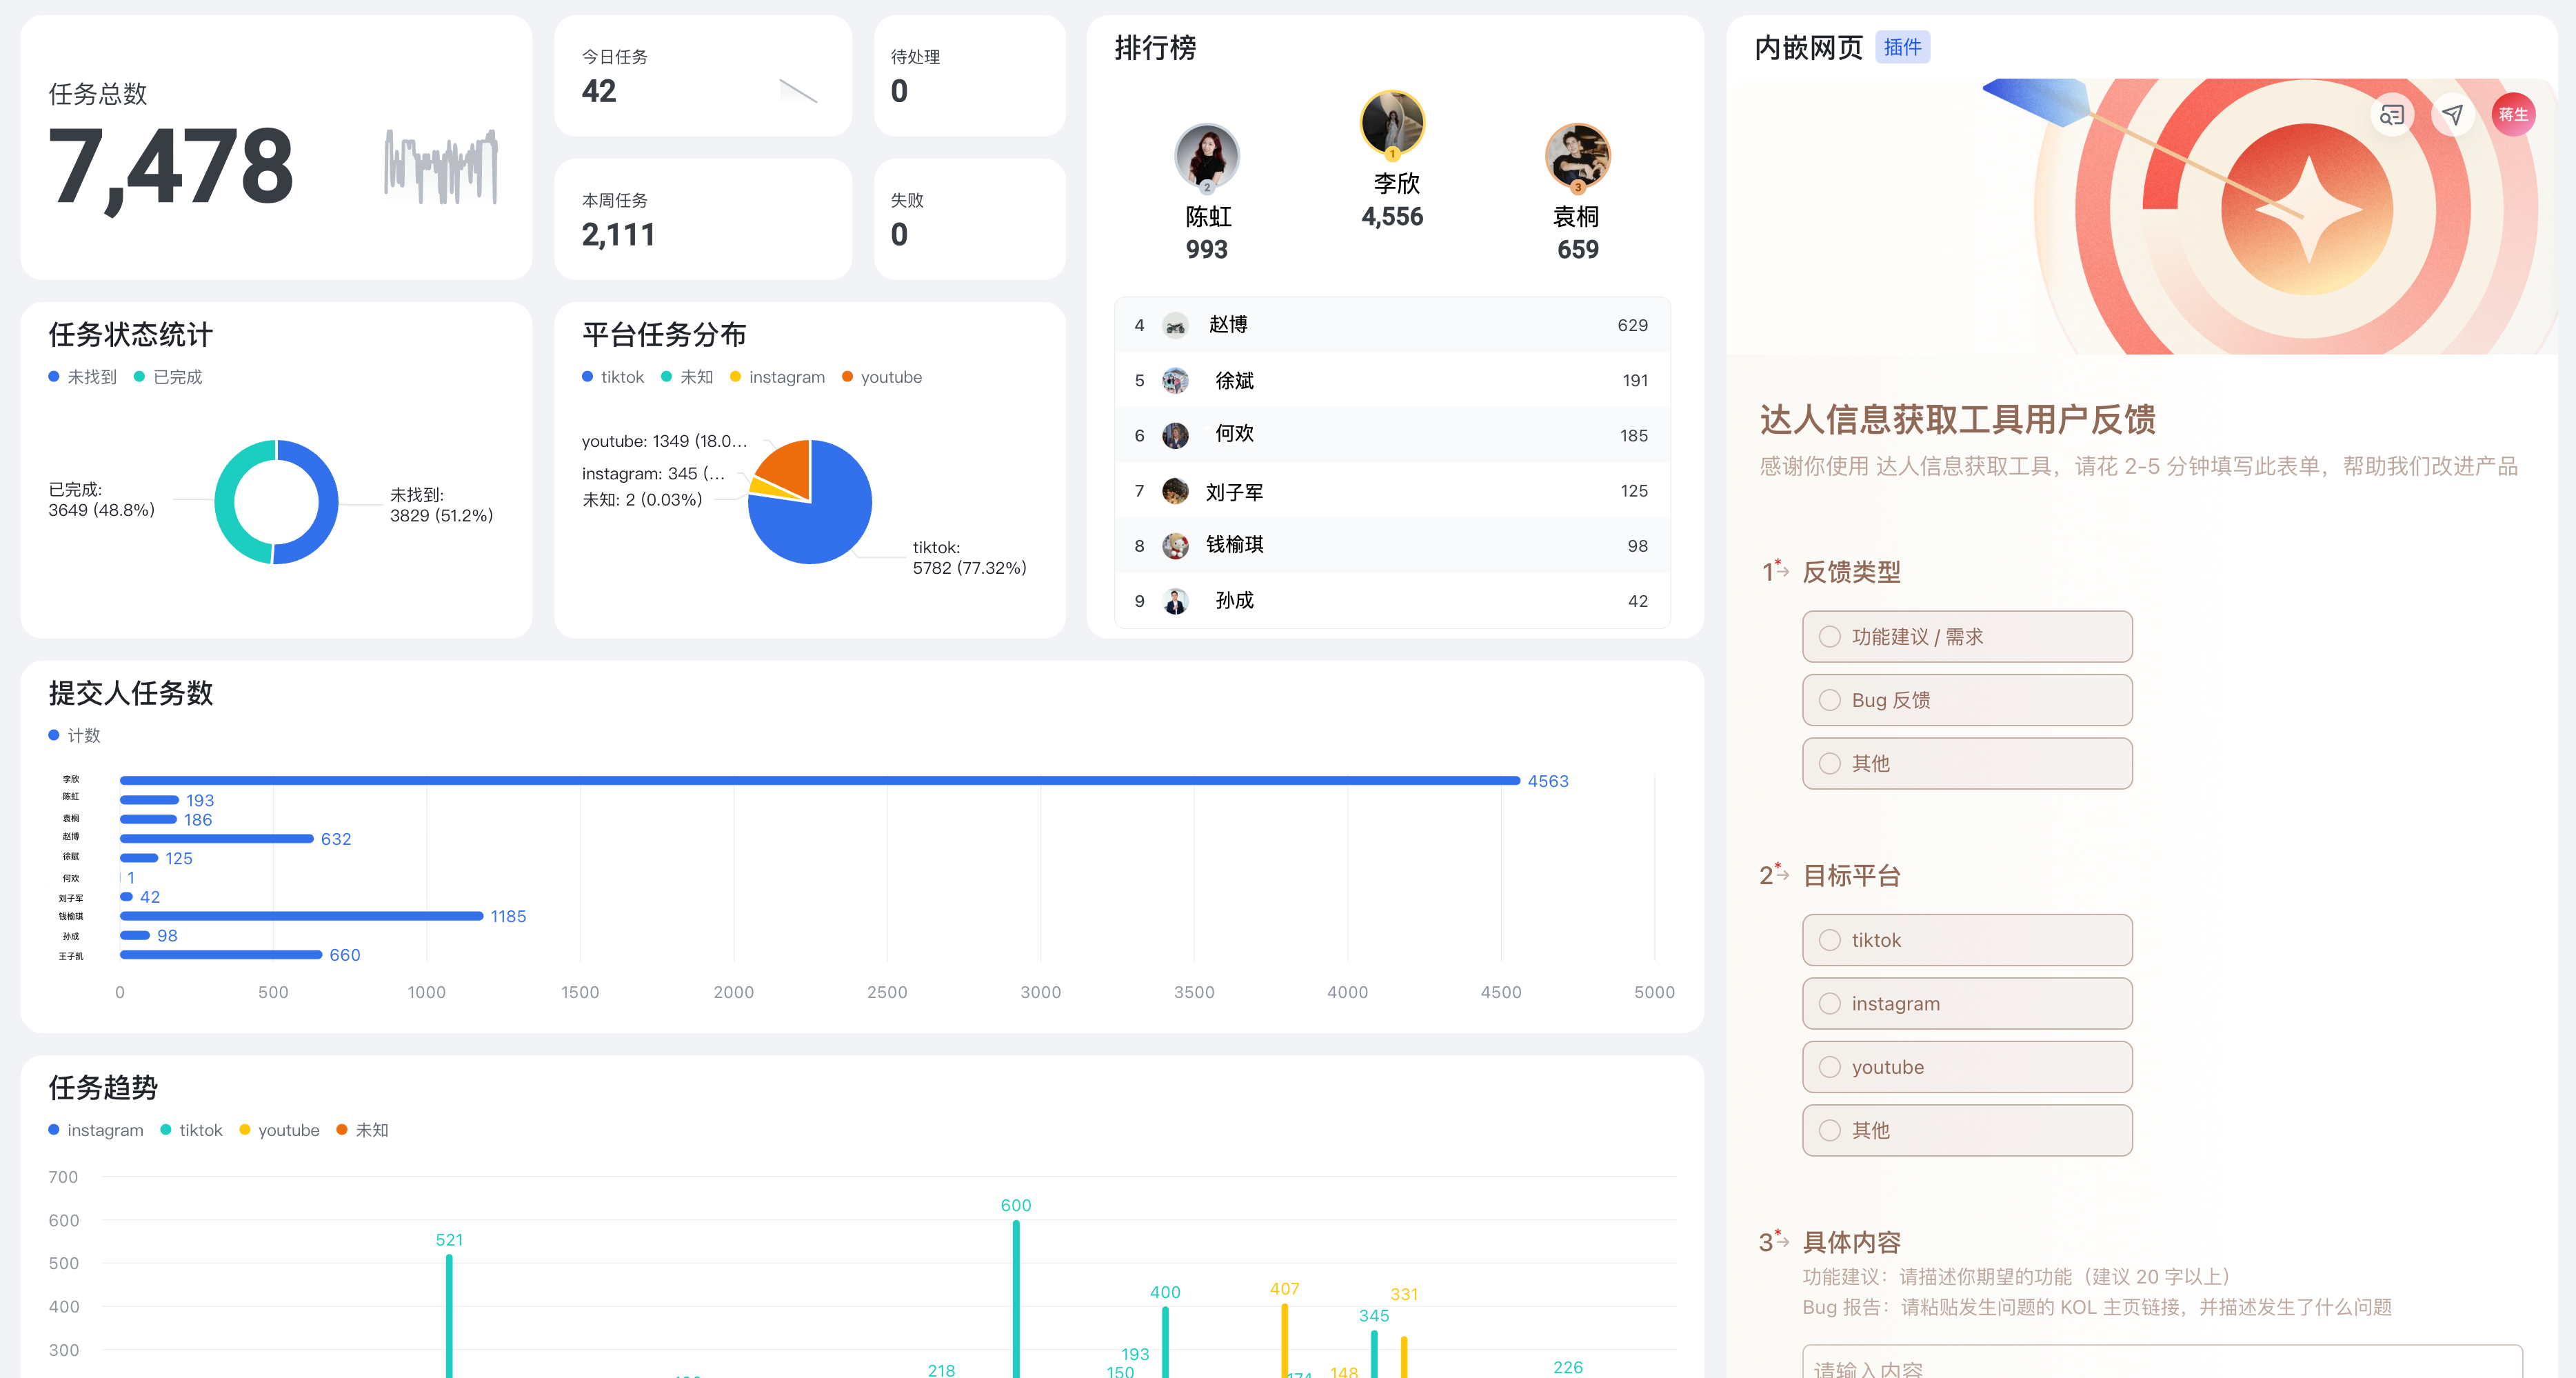Toggle the 已完成 legend in 任务状态统计

click(x=170, y=377)
